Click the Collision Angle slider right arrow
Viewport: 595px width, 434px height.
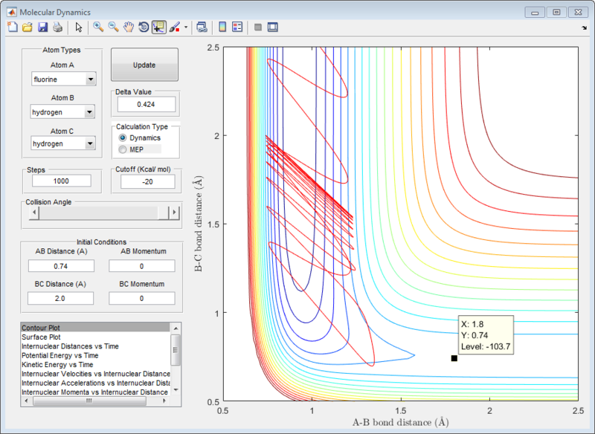(x=175, y=213)
